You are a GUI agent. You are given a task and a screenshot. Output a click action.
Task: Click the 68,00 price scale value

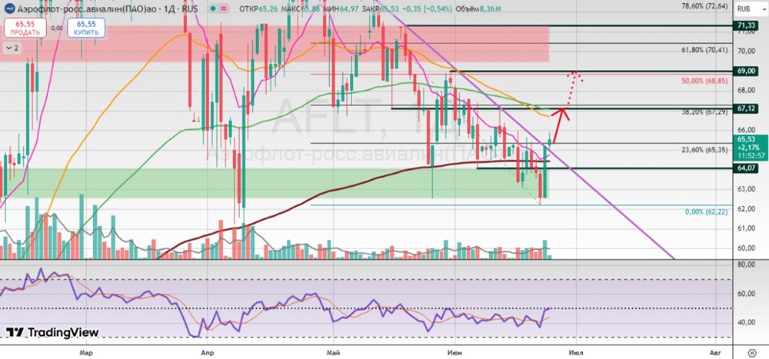tap(746, 91)
